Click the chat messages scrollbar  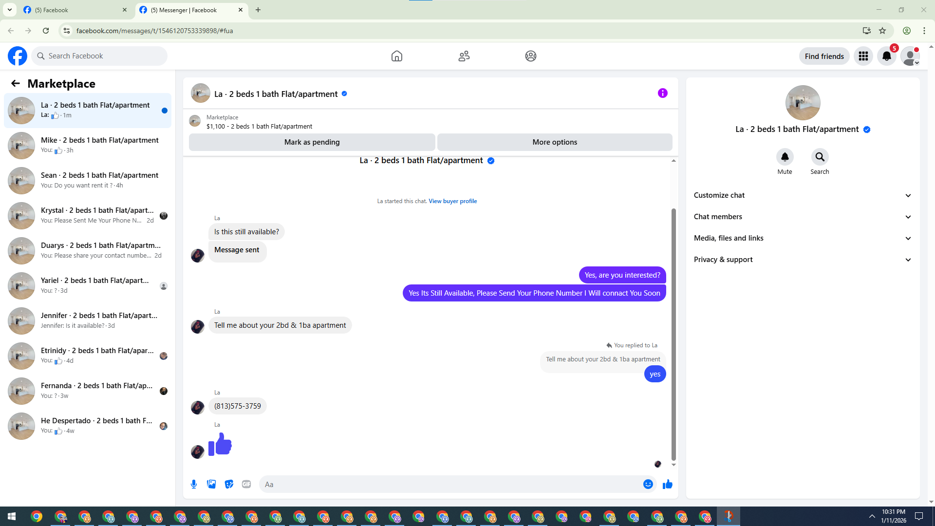click(x=673, y=334)
